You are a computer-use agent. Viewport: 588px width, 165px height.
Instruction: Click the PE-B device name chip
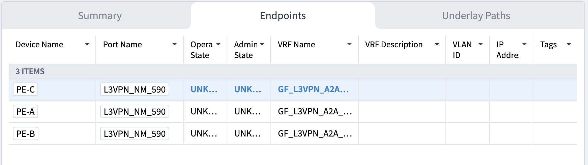[x=26, y=134]
